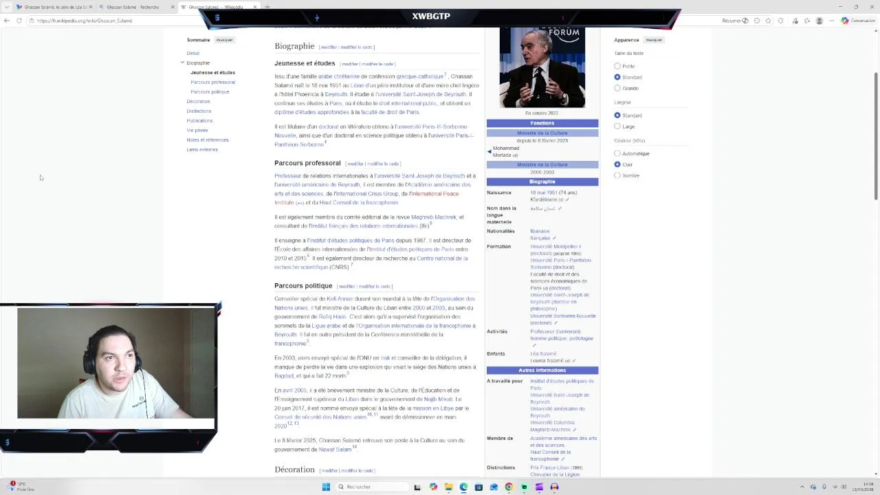Open Google Chrome from the taskbar
Viewport: 880px width, 495px height.
tap(509, 487)
